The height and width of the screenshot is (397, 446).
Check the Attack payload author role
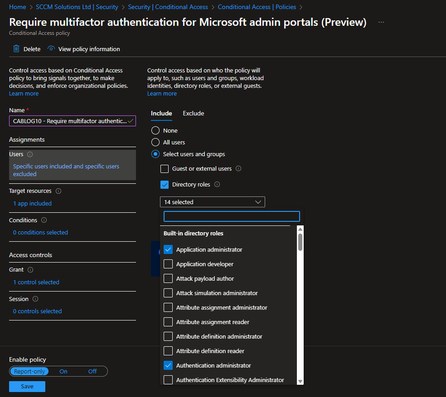pos(168,279)
